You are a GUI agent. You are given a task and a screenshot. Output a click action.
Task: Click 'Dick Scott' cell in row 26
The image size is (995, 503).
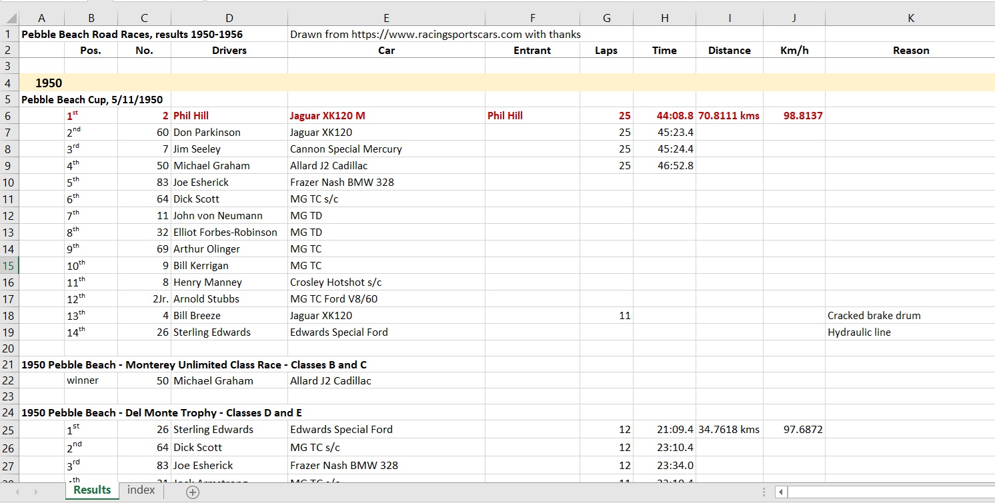click(x=229, y=447)
